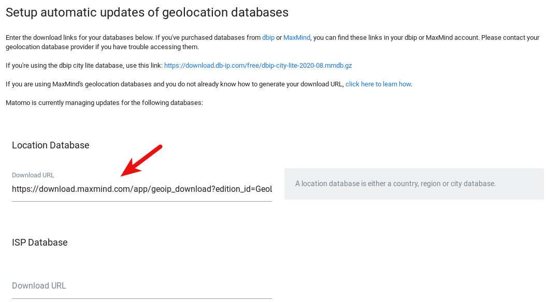This screenshot has width=546, height=302.
Task: Open the dbip provider link
Action: (268, 38)
